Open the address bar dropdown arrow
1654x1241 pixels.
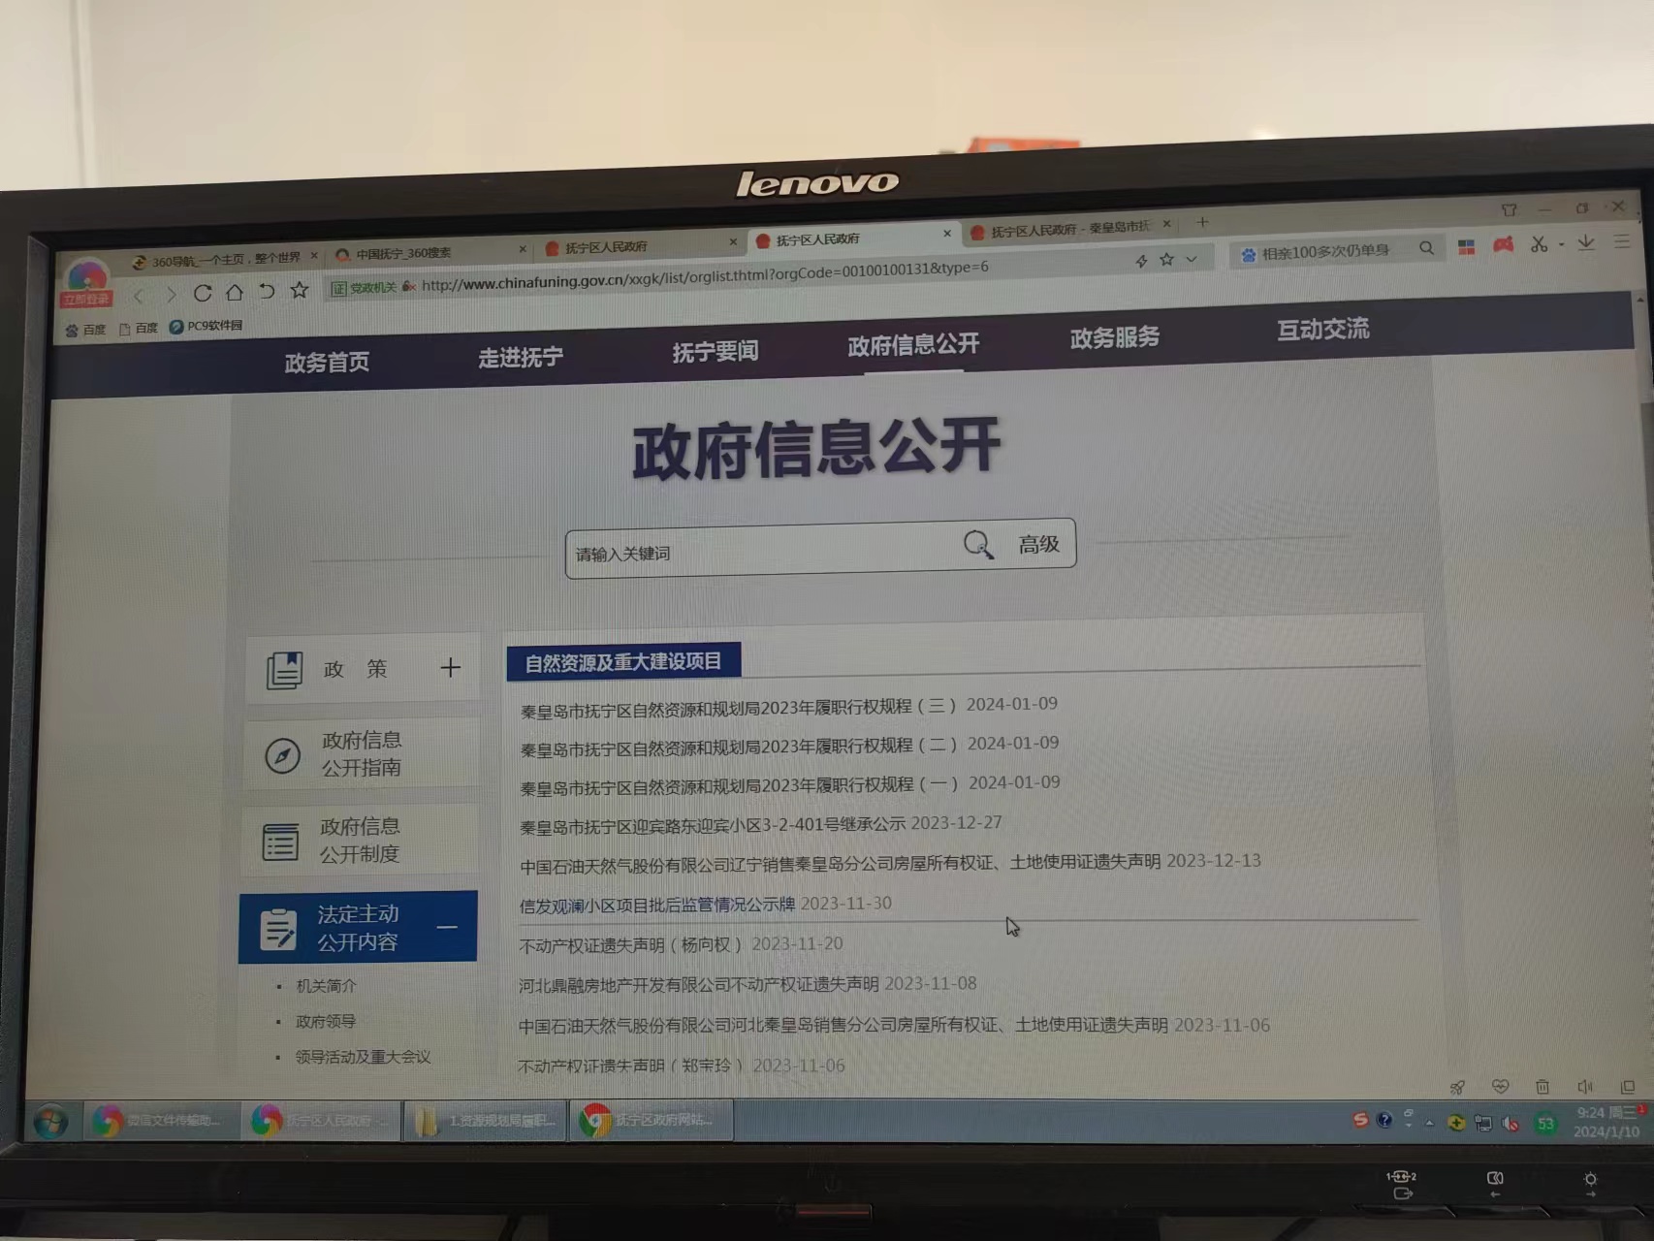(1192, 259)
